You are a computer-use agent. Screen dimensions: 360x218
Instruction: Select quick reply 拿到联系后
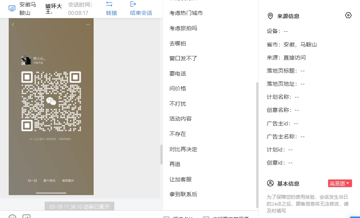(183, 194)
